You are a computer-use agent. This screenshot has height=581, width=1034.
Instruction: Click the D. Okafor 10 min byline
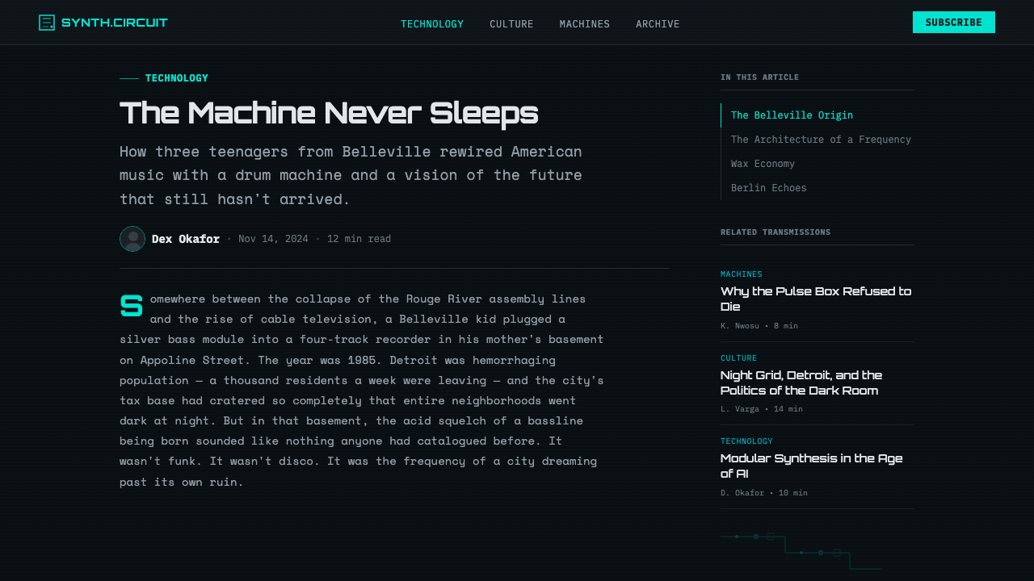[764, 493]
